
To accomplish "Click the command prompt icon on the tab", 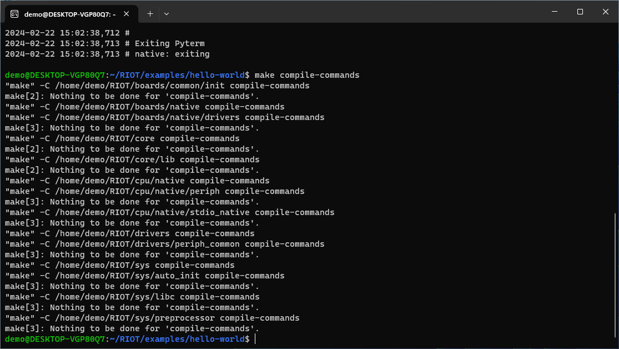I will pyautogui.click(x=14, y=14).
